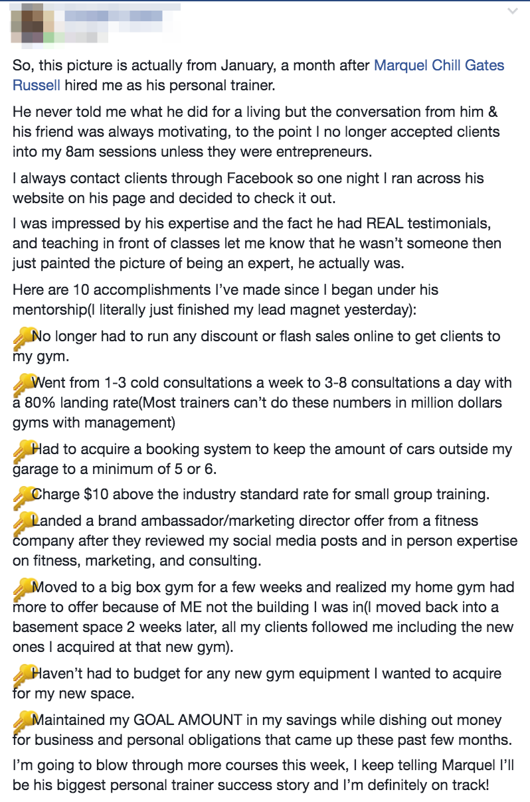Open Marquel Chill Gates Russell profile link
This screenshot has height=802, width=530.
[439, 66]
